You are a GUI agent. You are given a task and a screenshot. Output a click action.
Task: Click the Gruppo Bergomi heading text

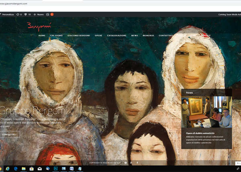pyautogui.click(x=34, y=111)
